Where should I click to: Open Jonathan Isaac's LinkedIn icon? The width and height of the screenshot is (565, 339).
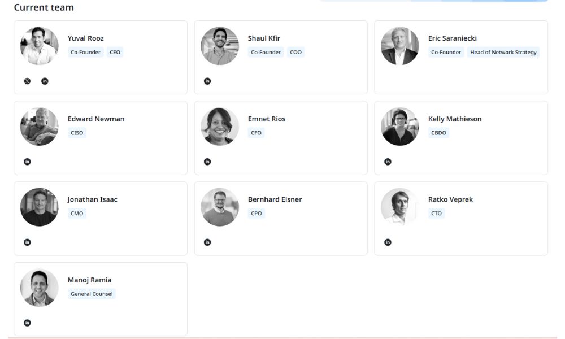click(x=27, y=242)
